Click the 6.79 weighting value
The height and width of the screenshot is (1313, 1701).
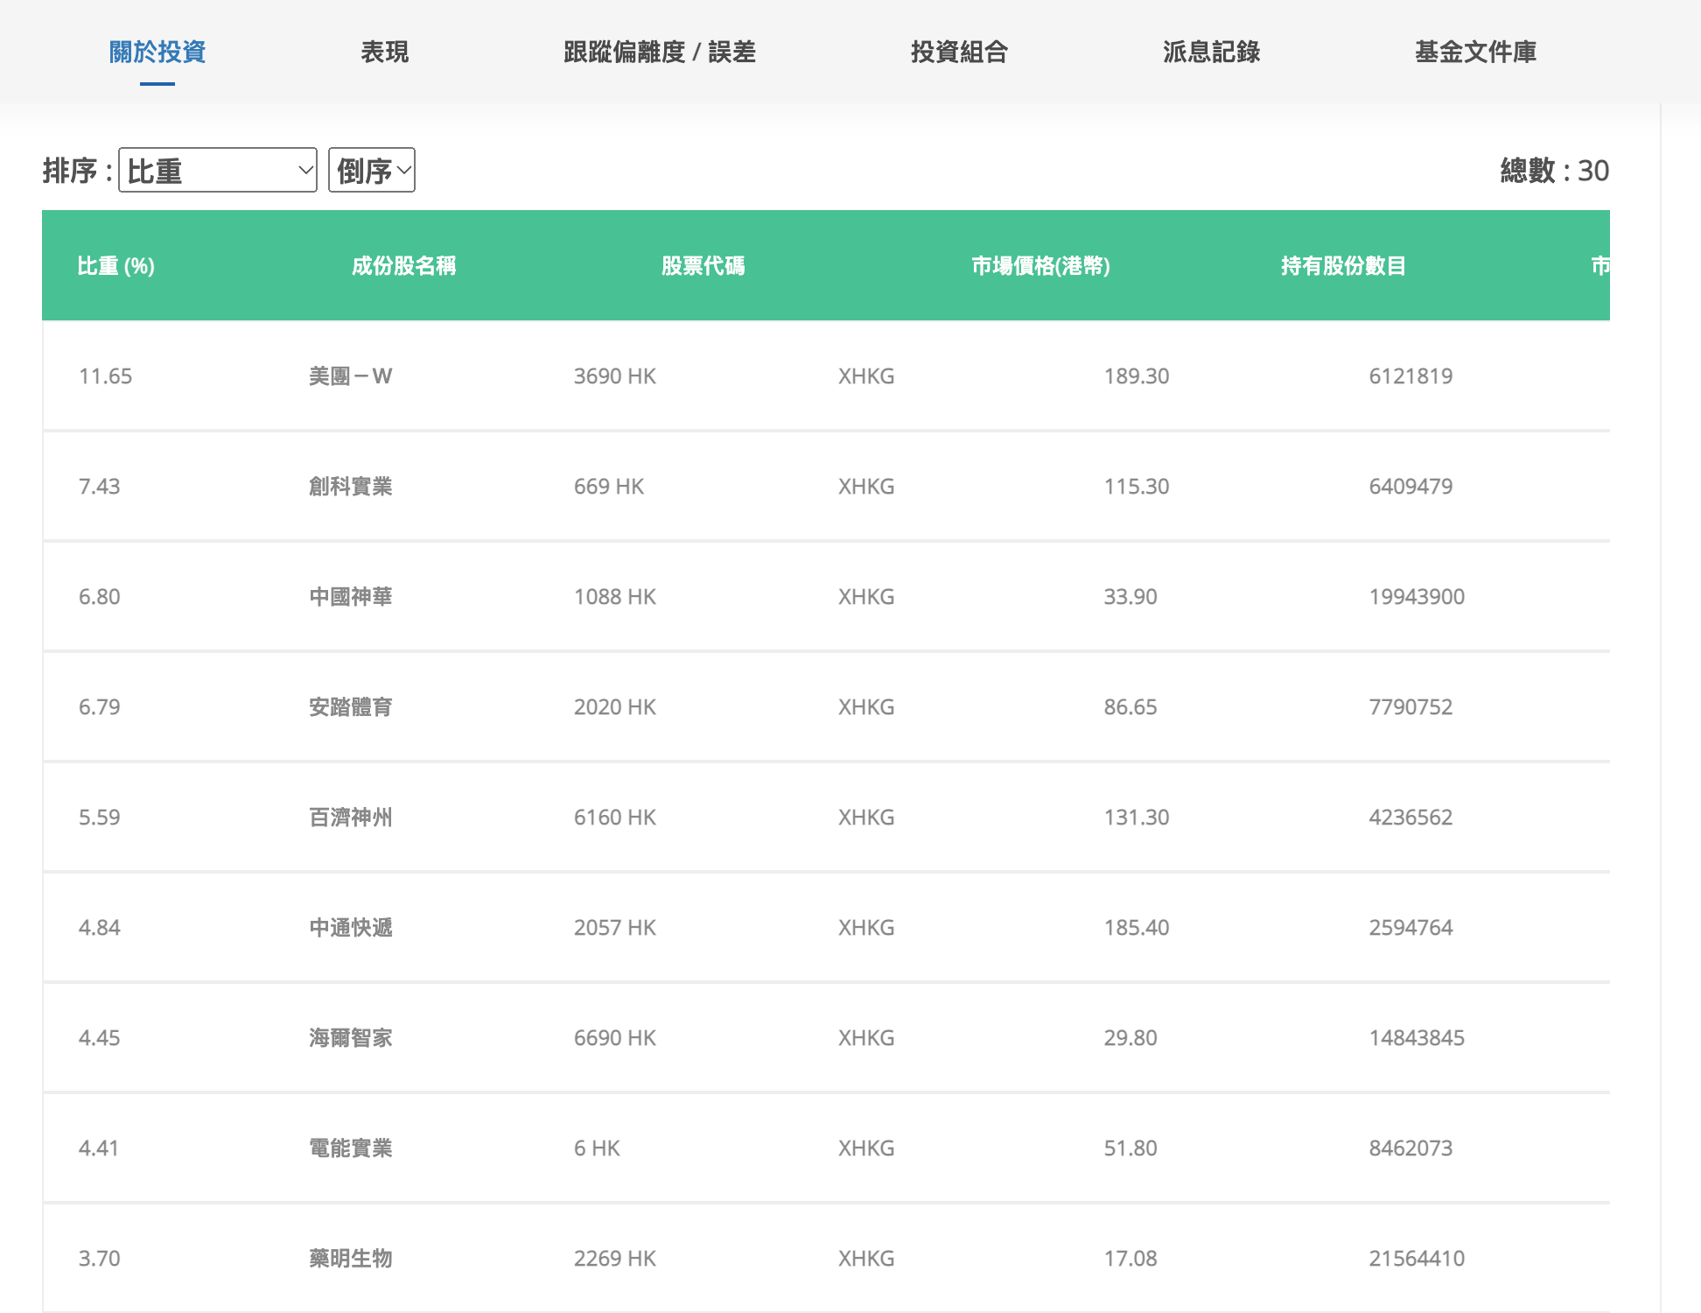[100, 707]
